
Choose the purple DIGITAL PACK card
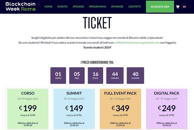pos(166,108)
